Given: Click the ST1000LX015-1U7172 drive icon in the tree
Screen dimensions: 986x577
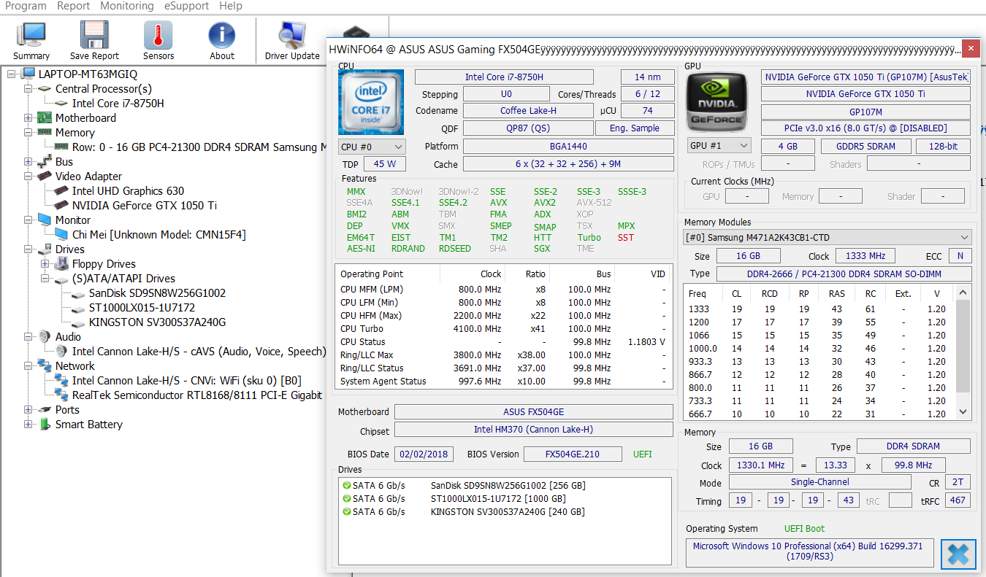Looking at the screenshot, I should tap(78, 307).
